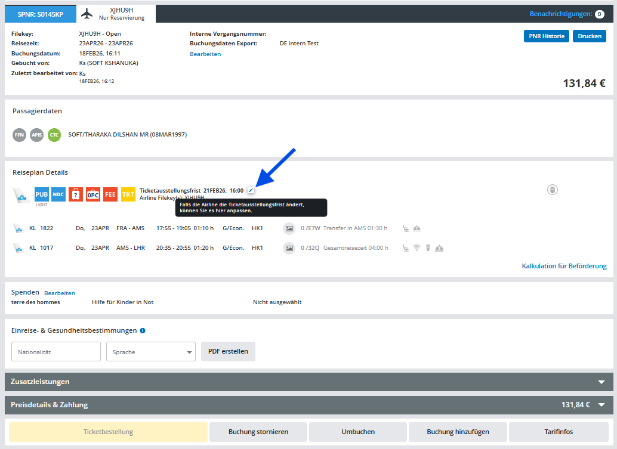Open the image icon for flight KL 1822

point(289,228)
